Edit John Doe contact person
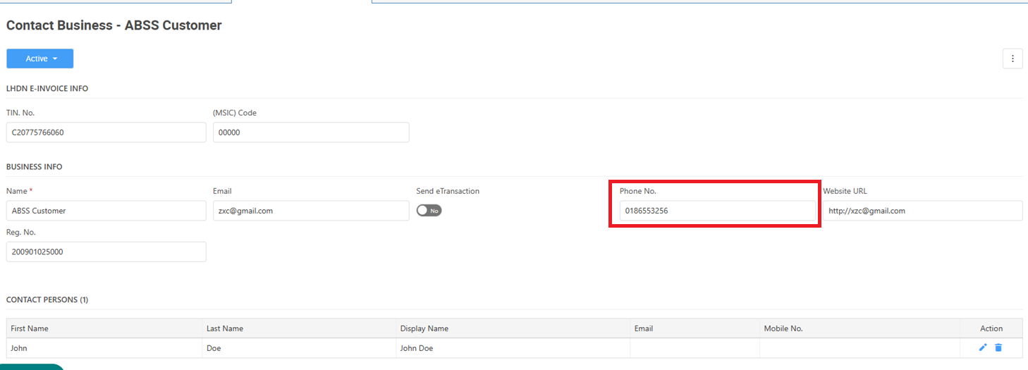 pos(983,347)
